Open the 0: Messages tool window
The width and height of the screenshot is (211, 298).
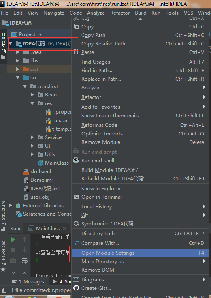(28, 282)
